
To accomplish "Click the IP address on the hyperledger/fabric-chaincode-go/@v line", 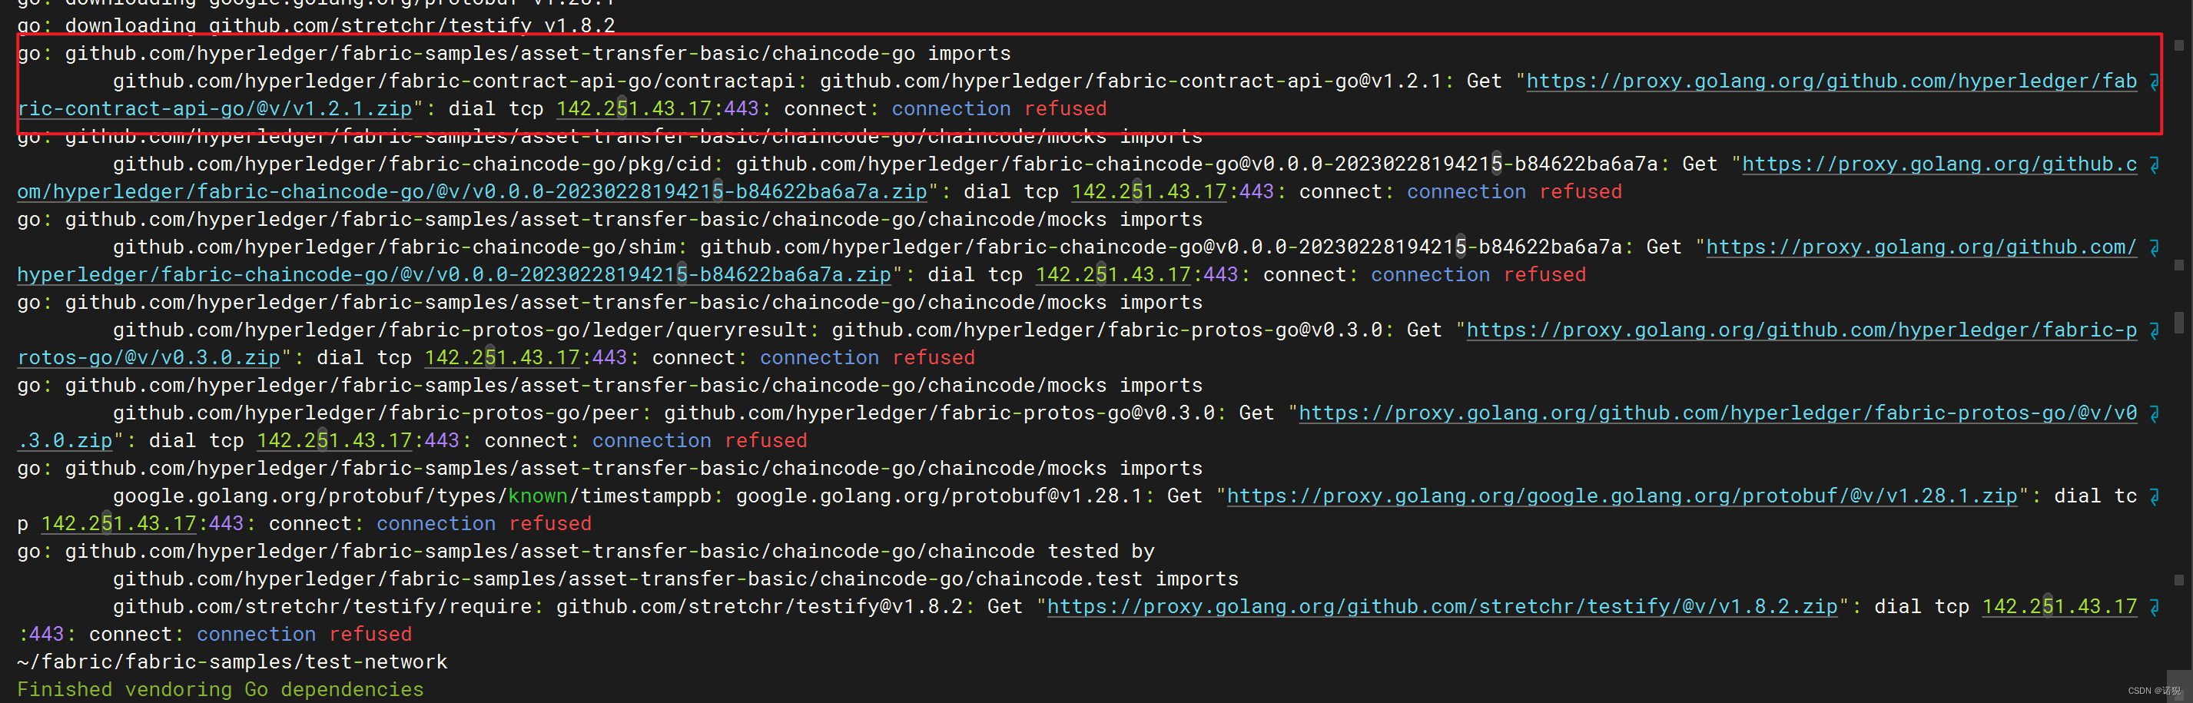I will click(x=1113, y=275).
